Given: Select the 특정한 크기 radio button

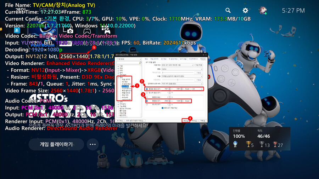Looking at the screenshot, I should tap(147, 101).
